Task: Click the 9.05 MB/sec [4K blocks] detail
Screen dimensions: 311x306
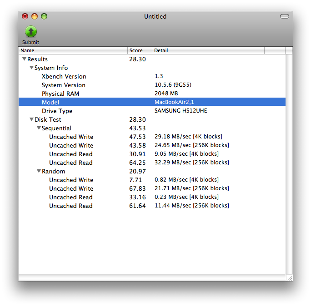Action: coord(186,154)
